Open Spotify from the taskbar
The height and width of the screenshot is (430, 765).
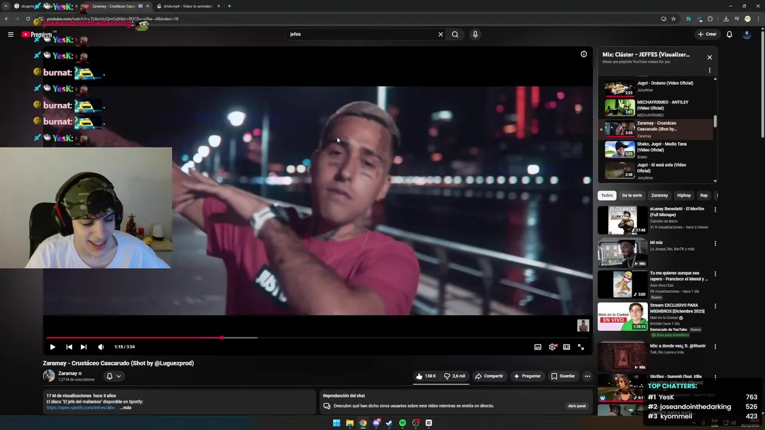click(402, 423)
